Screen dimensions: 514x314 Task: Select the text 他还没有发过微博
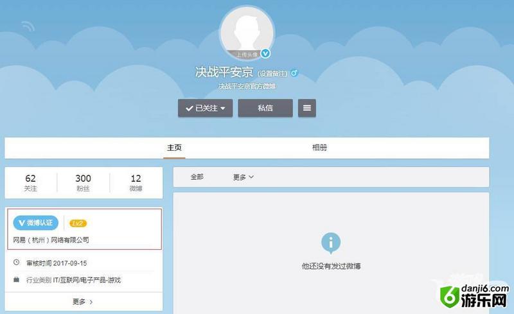tap(331, 266)
